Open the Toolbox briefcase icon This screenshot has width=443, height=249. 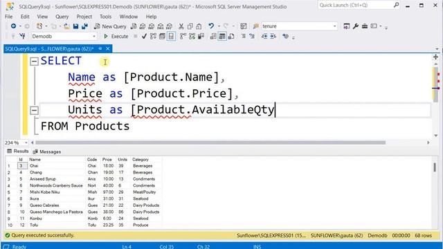[365, 26]
